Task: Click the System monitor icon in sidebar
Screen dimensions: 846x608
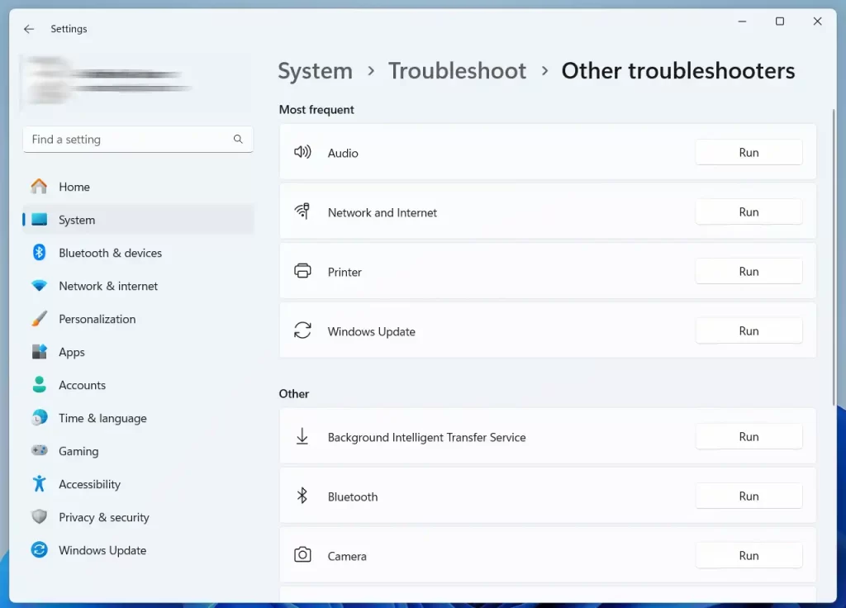Action: [x=40, y=220]
